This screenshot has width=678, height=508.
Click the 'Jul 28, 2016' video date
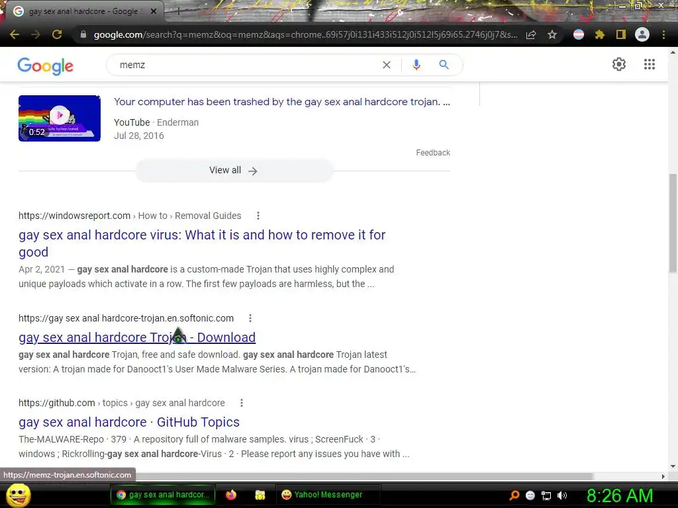pyautogui.click(x=139, y=136)
